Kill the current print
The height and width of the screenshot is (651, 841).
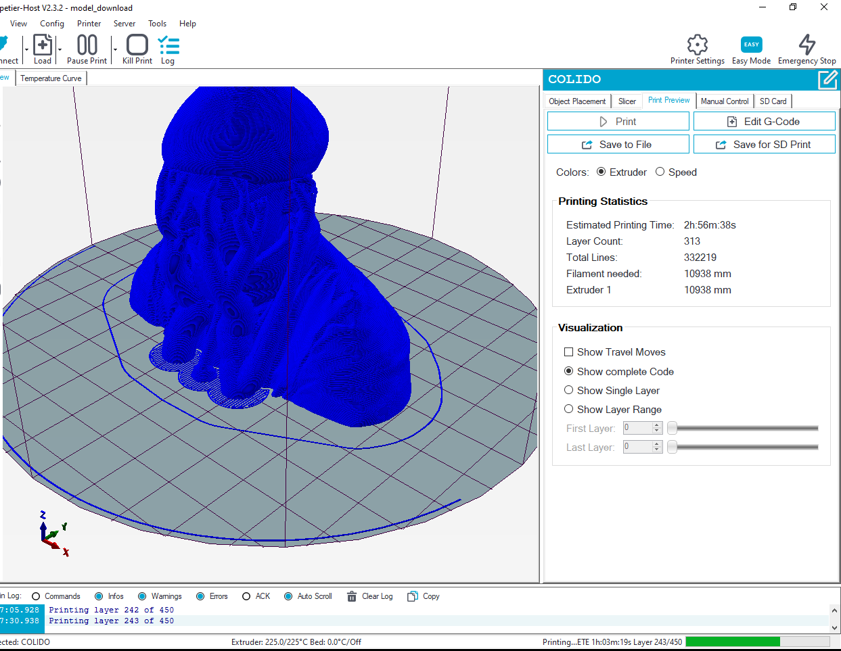[x=137, y=49]
